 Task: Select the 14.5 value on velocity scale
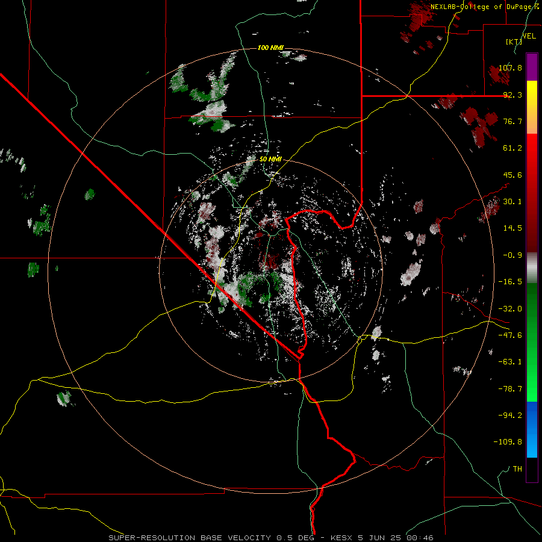point(512,228)
